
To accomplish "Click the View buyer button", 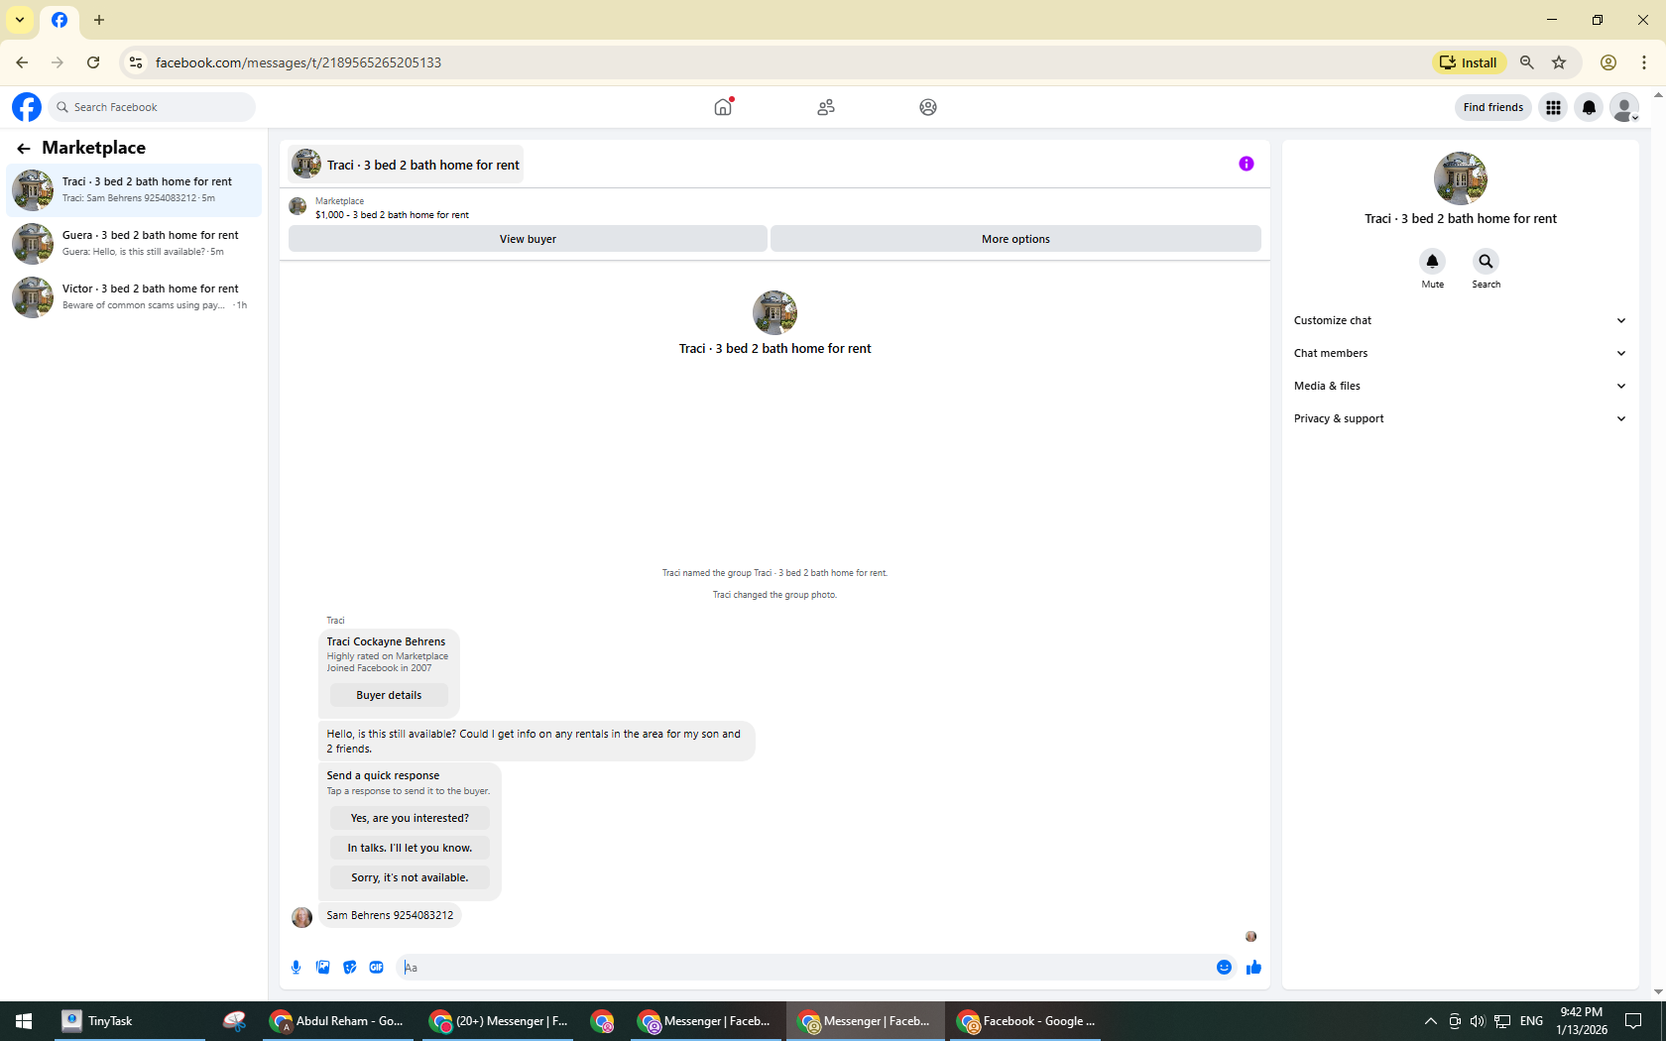I will pos(528,239).
